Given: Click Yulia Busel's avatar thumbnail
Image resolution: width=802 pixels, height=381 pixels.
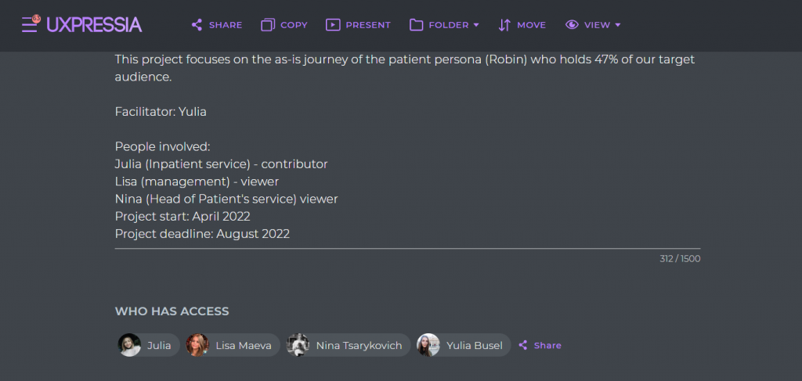Looking at the screenshot, I should (x=428, y=345).
